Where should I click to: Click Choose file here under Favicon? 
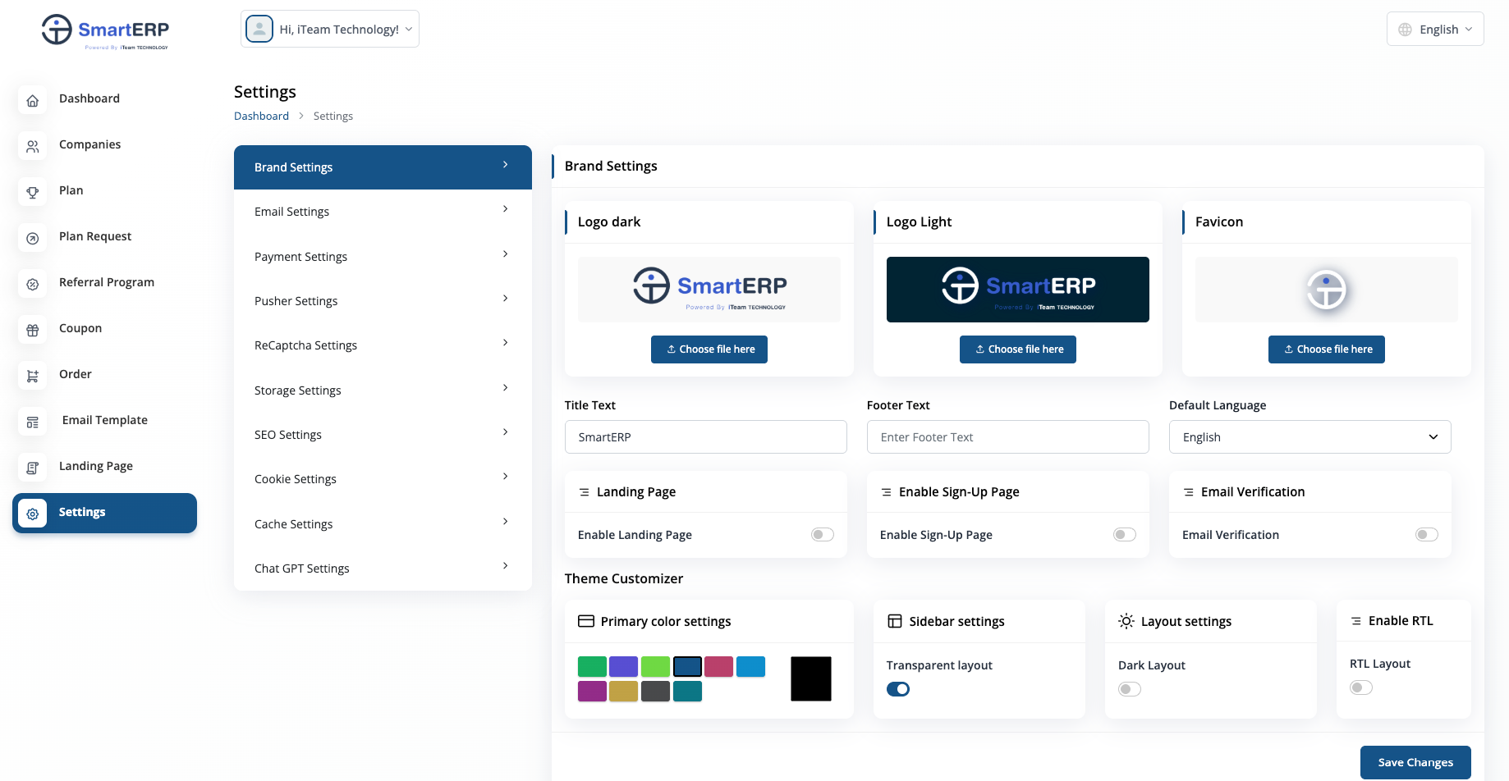[x=1327, y=349]
